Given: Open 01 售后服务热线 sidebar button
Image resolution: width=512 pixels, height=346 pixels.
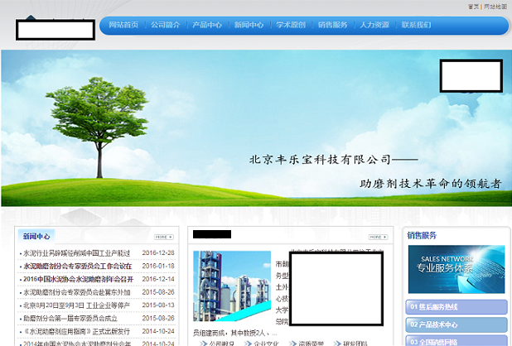Looking at the screenshot, I should coord(456,307).
